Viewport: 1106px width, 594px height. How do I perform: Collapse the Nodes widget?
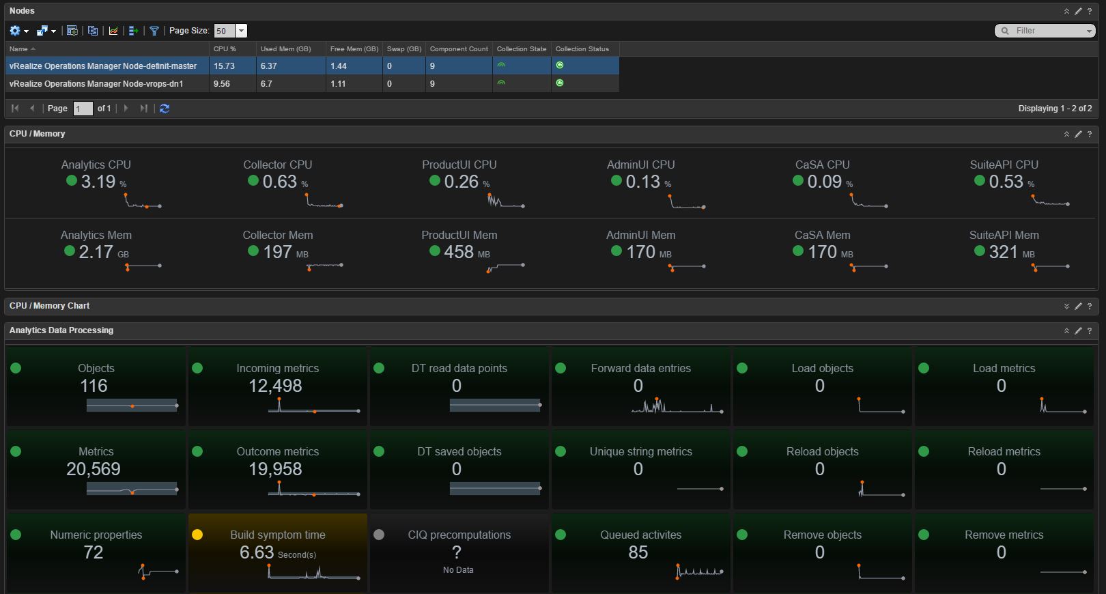pyautogui.click(x=1066, y=11)
